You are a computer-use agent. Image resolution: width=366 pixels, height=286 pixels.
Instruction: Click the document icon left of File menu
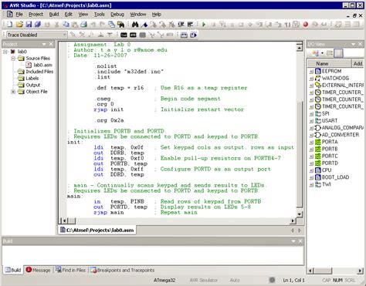10,15
